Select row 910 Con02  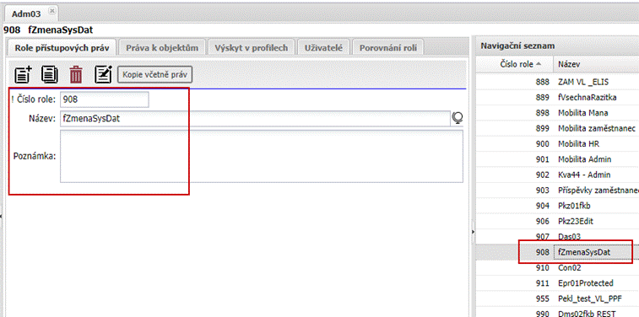click(x=557, y=268)
